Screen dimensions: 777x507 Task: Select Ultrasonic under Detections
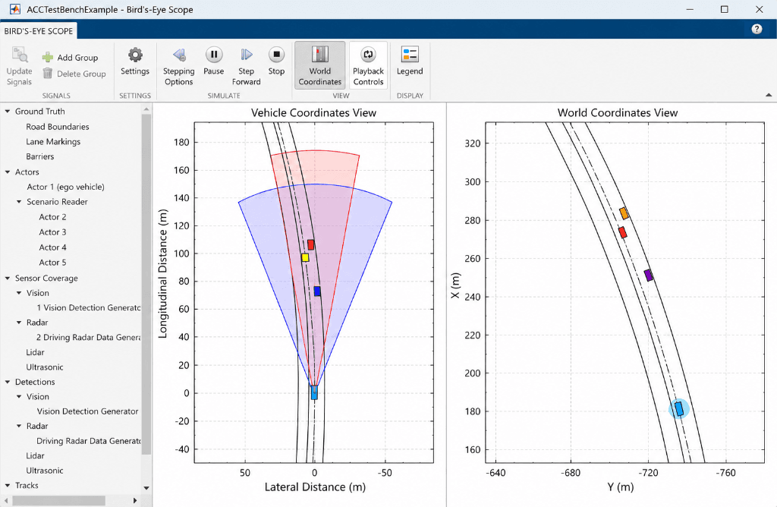click(45, 471)
